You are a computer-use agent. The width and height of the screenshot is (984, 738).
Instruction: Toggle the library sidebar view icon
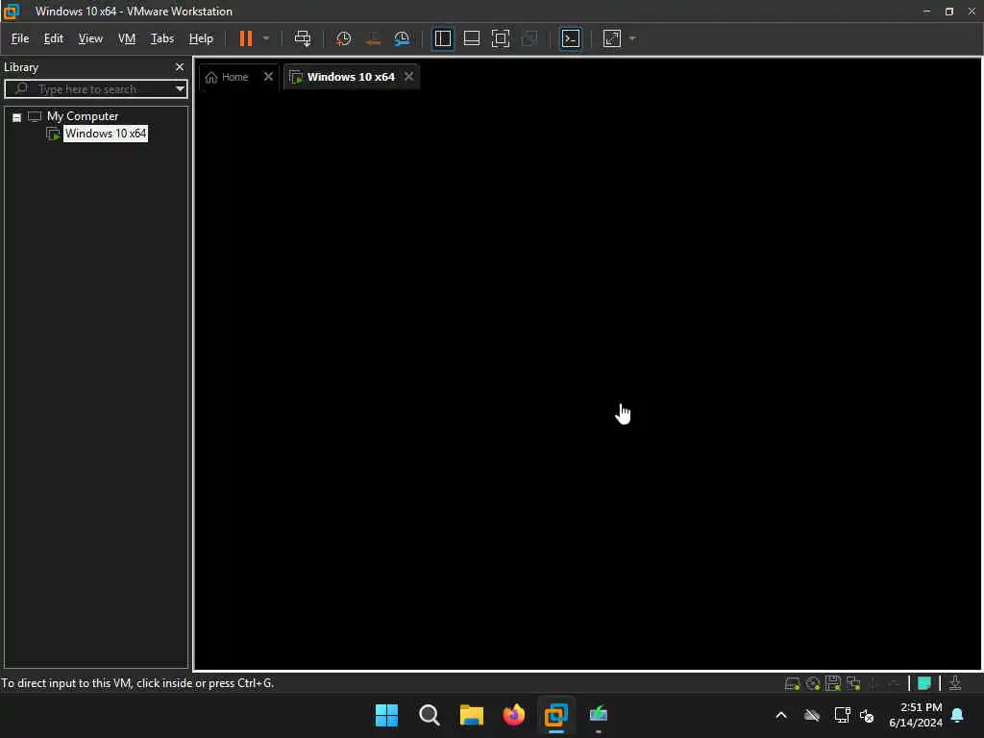pyautogui.click(x=443, y=38)
